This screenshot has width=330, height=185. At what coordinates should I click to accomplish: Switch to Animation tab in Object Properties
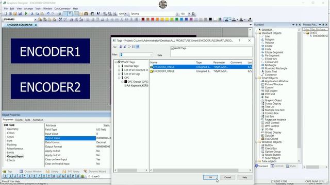pos(38,120)
